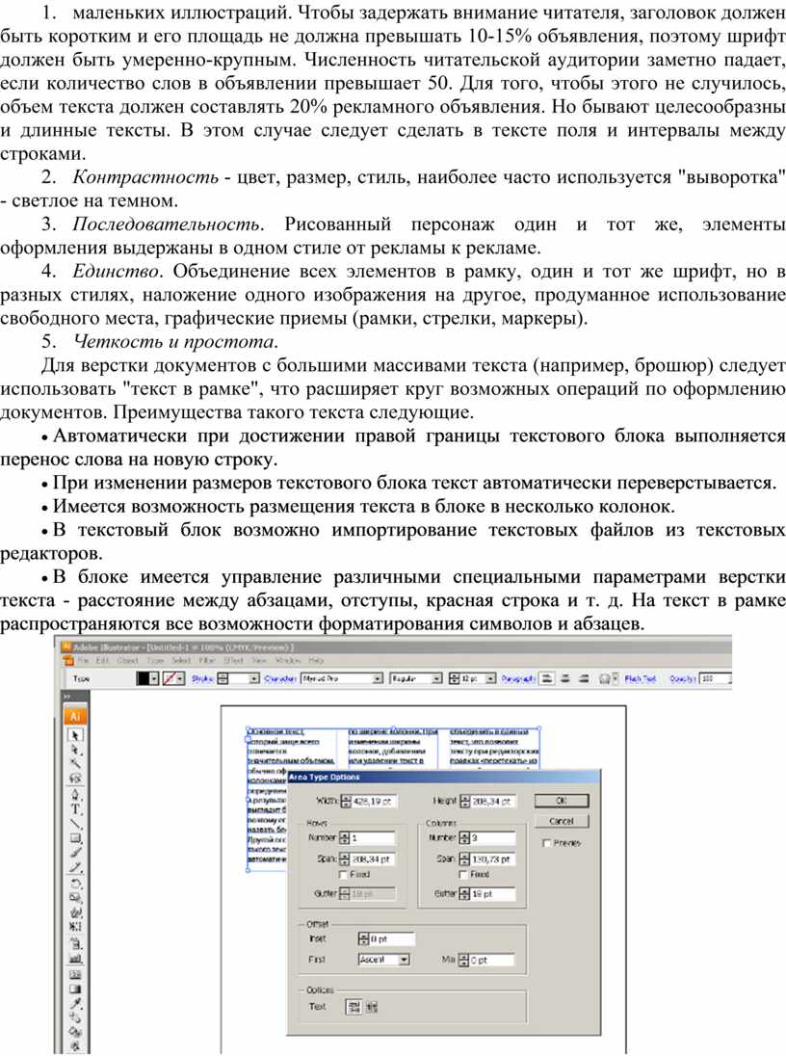Click the stroke swatch with red slash
Screen dimensions: 786x1056
(x=170, y=679)
